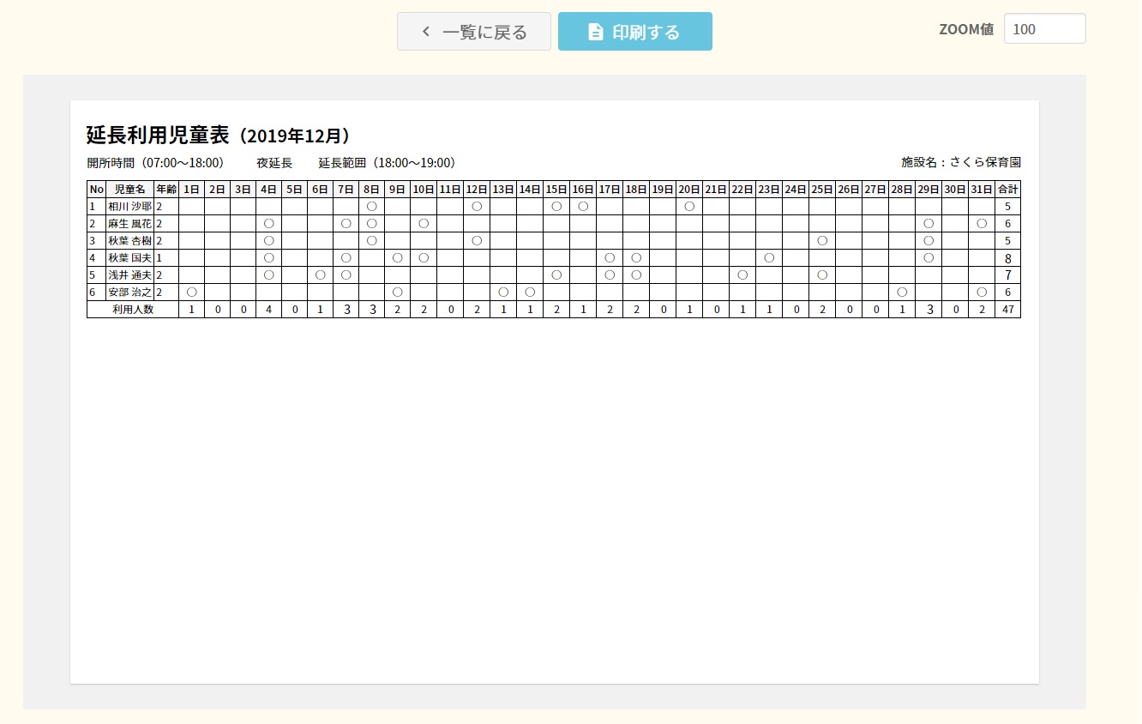
Task: Click the 15日 column header
Action: [556, 190]
